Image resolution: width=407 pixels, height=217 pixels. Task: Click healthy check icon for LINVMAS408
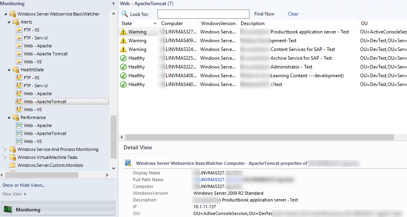click(124, 76)
